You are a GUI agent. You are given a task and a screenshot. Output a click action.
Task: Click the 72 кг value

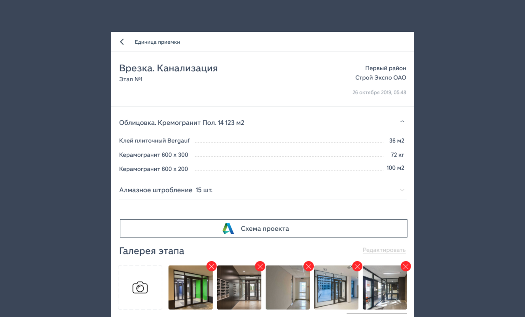point(397,155)
